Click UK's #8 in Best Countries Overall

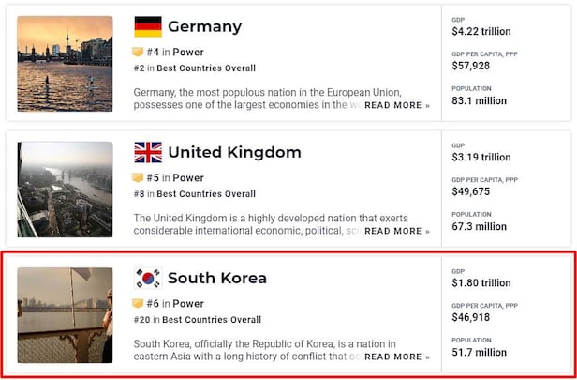coord(194,194)
